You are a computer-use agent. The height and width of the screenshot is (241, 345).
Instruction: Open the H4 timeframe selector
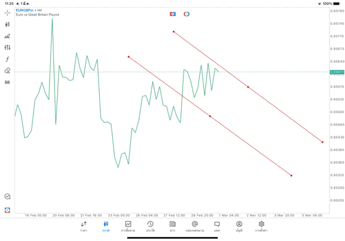point(8,82)
